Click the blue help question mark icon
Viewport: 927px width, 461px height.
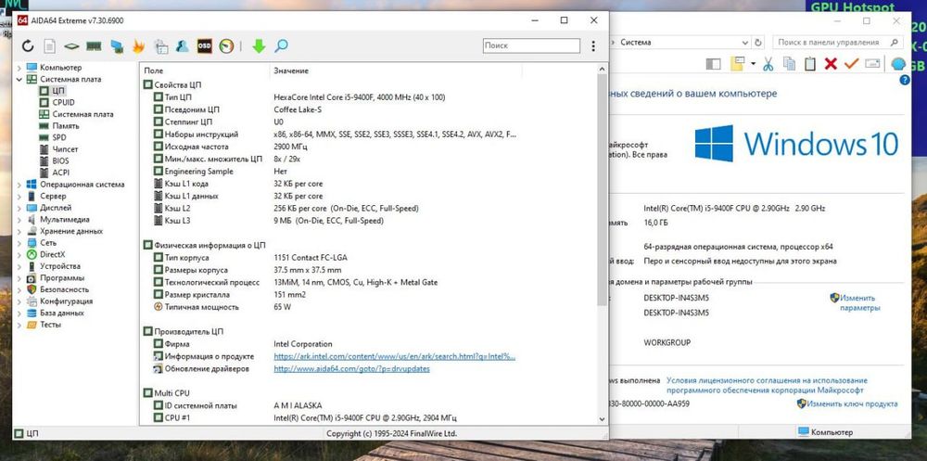[x=904, y=80]
